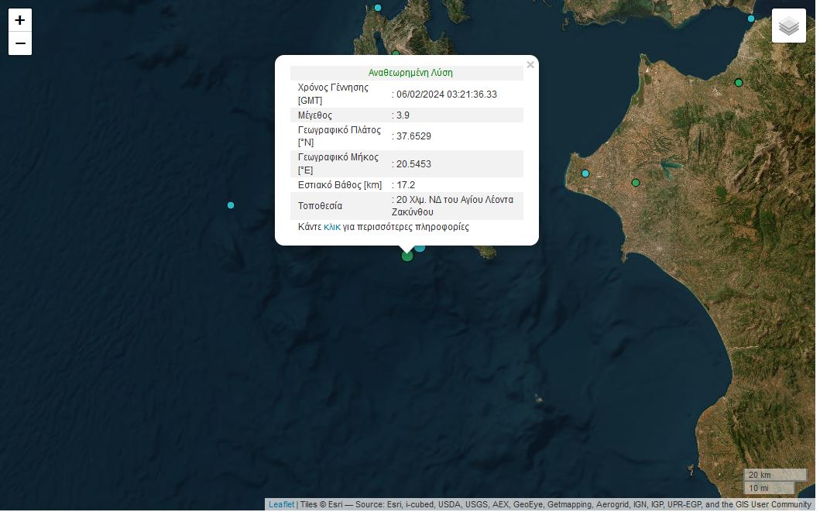Select green marker inland right of coastal cyan marker
820x512 pixels.
[x=636, y=183]
